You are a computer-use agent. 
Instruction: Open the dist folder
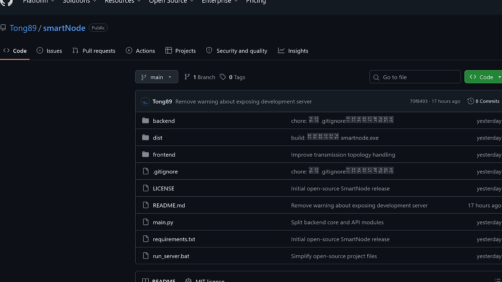[x=158, y=137]
